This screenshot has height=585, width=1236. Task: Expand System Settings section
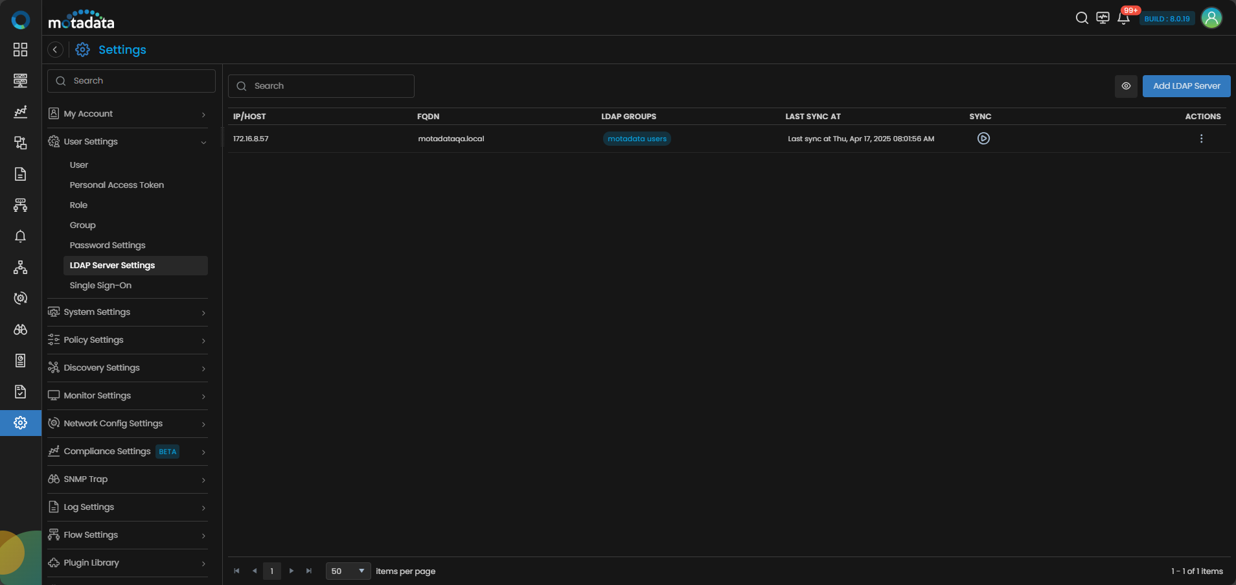pos(128,312)
